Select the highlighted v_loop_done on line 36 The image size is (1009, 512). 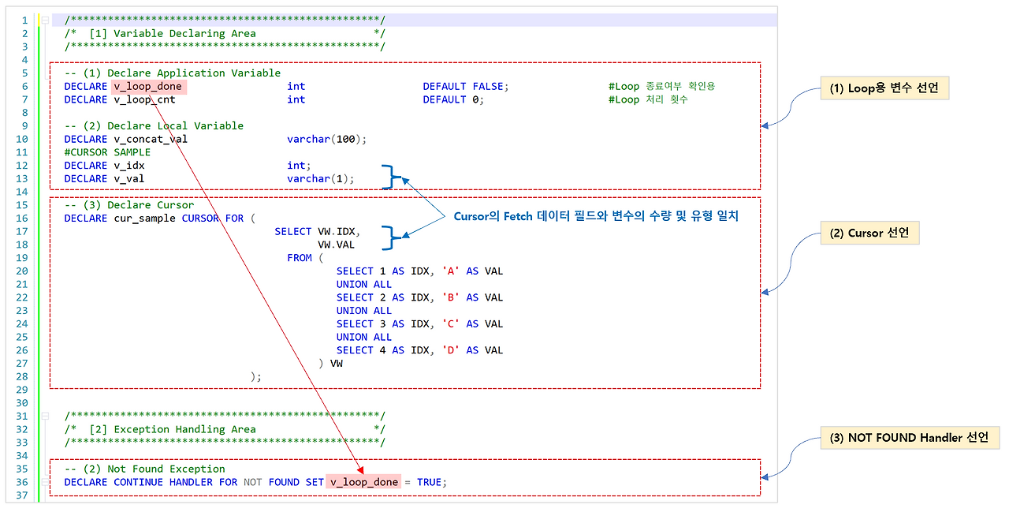pyautogui.click(x=363, y=482)
